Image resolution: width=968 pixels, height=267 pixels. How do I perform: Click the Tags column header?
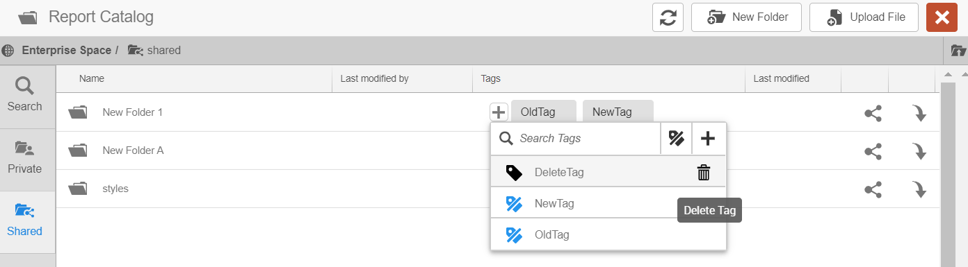click(x=491, y=79)
